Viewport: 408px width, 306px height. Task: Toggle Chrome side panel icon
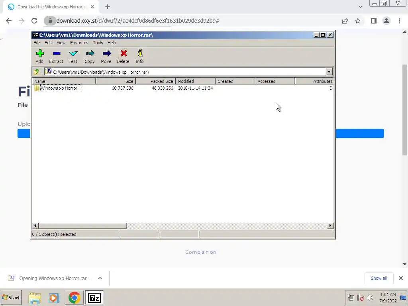click(x=374, y=21)
